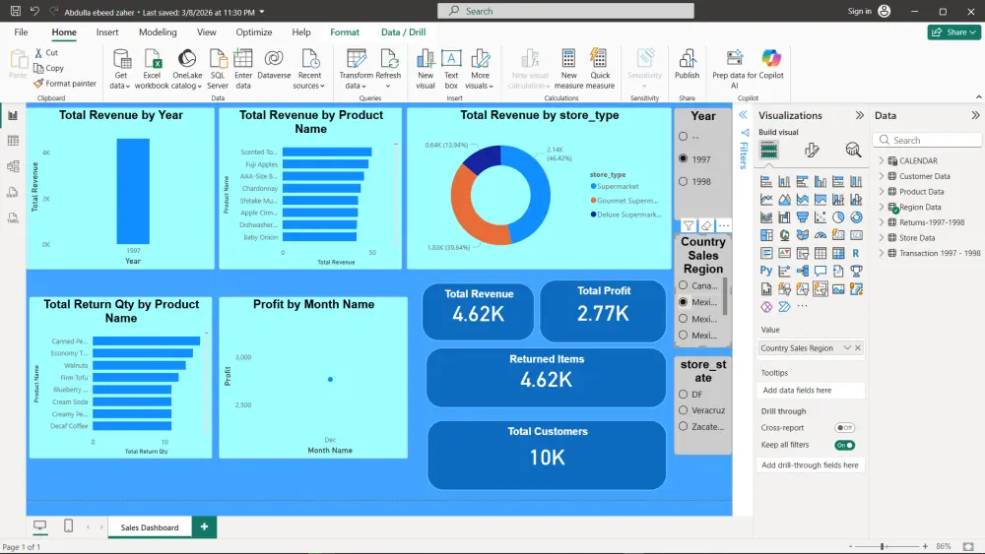Create a New measure
Screen dimensions: 985x554
click(568, 69)
